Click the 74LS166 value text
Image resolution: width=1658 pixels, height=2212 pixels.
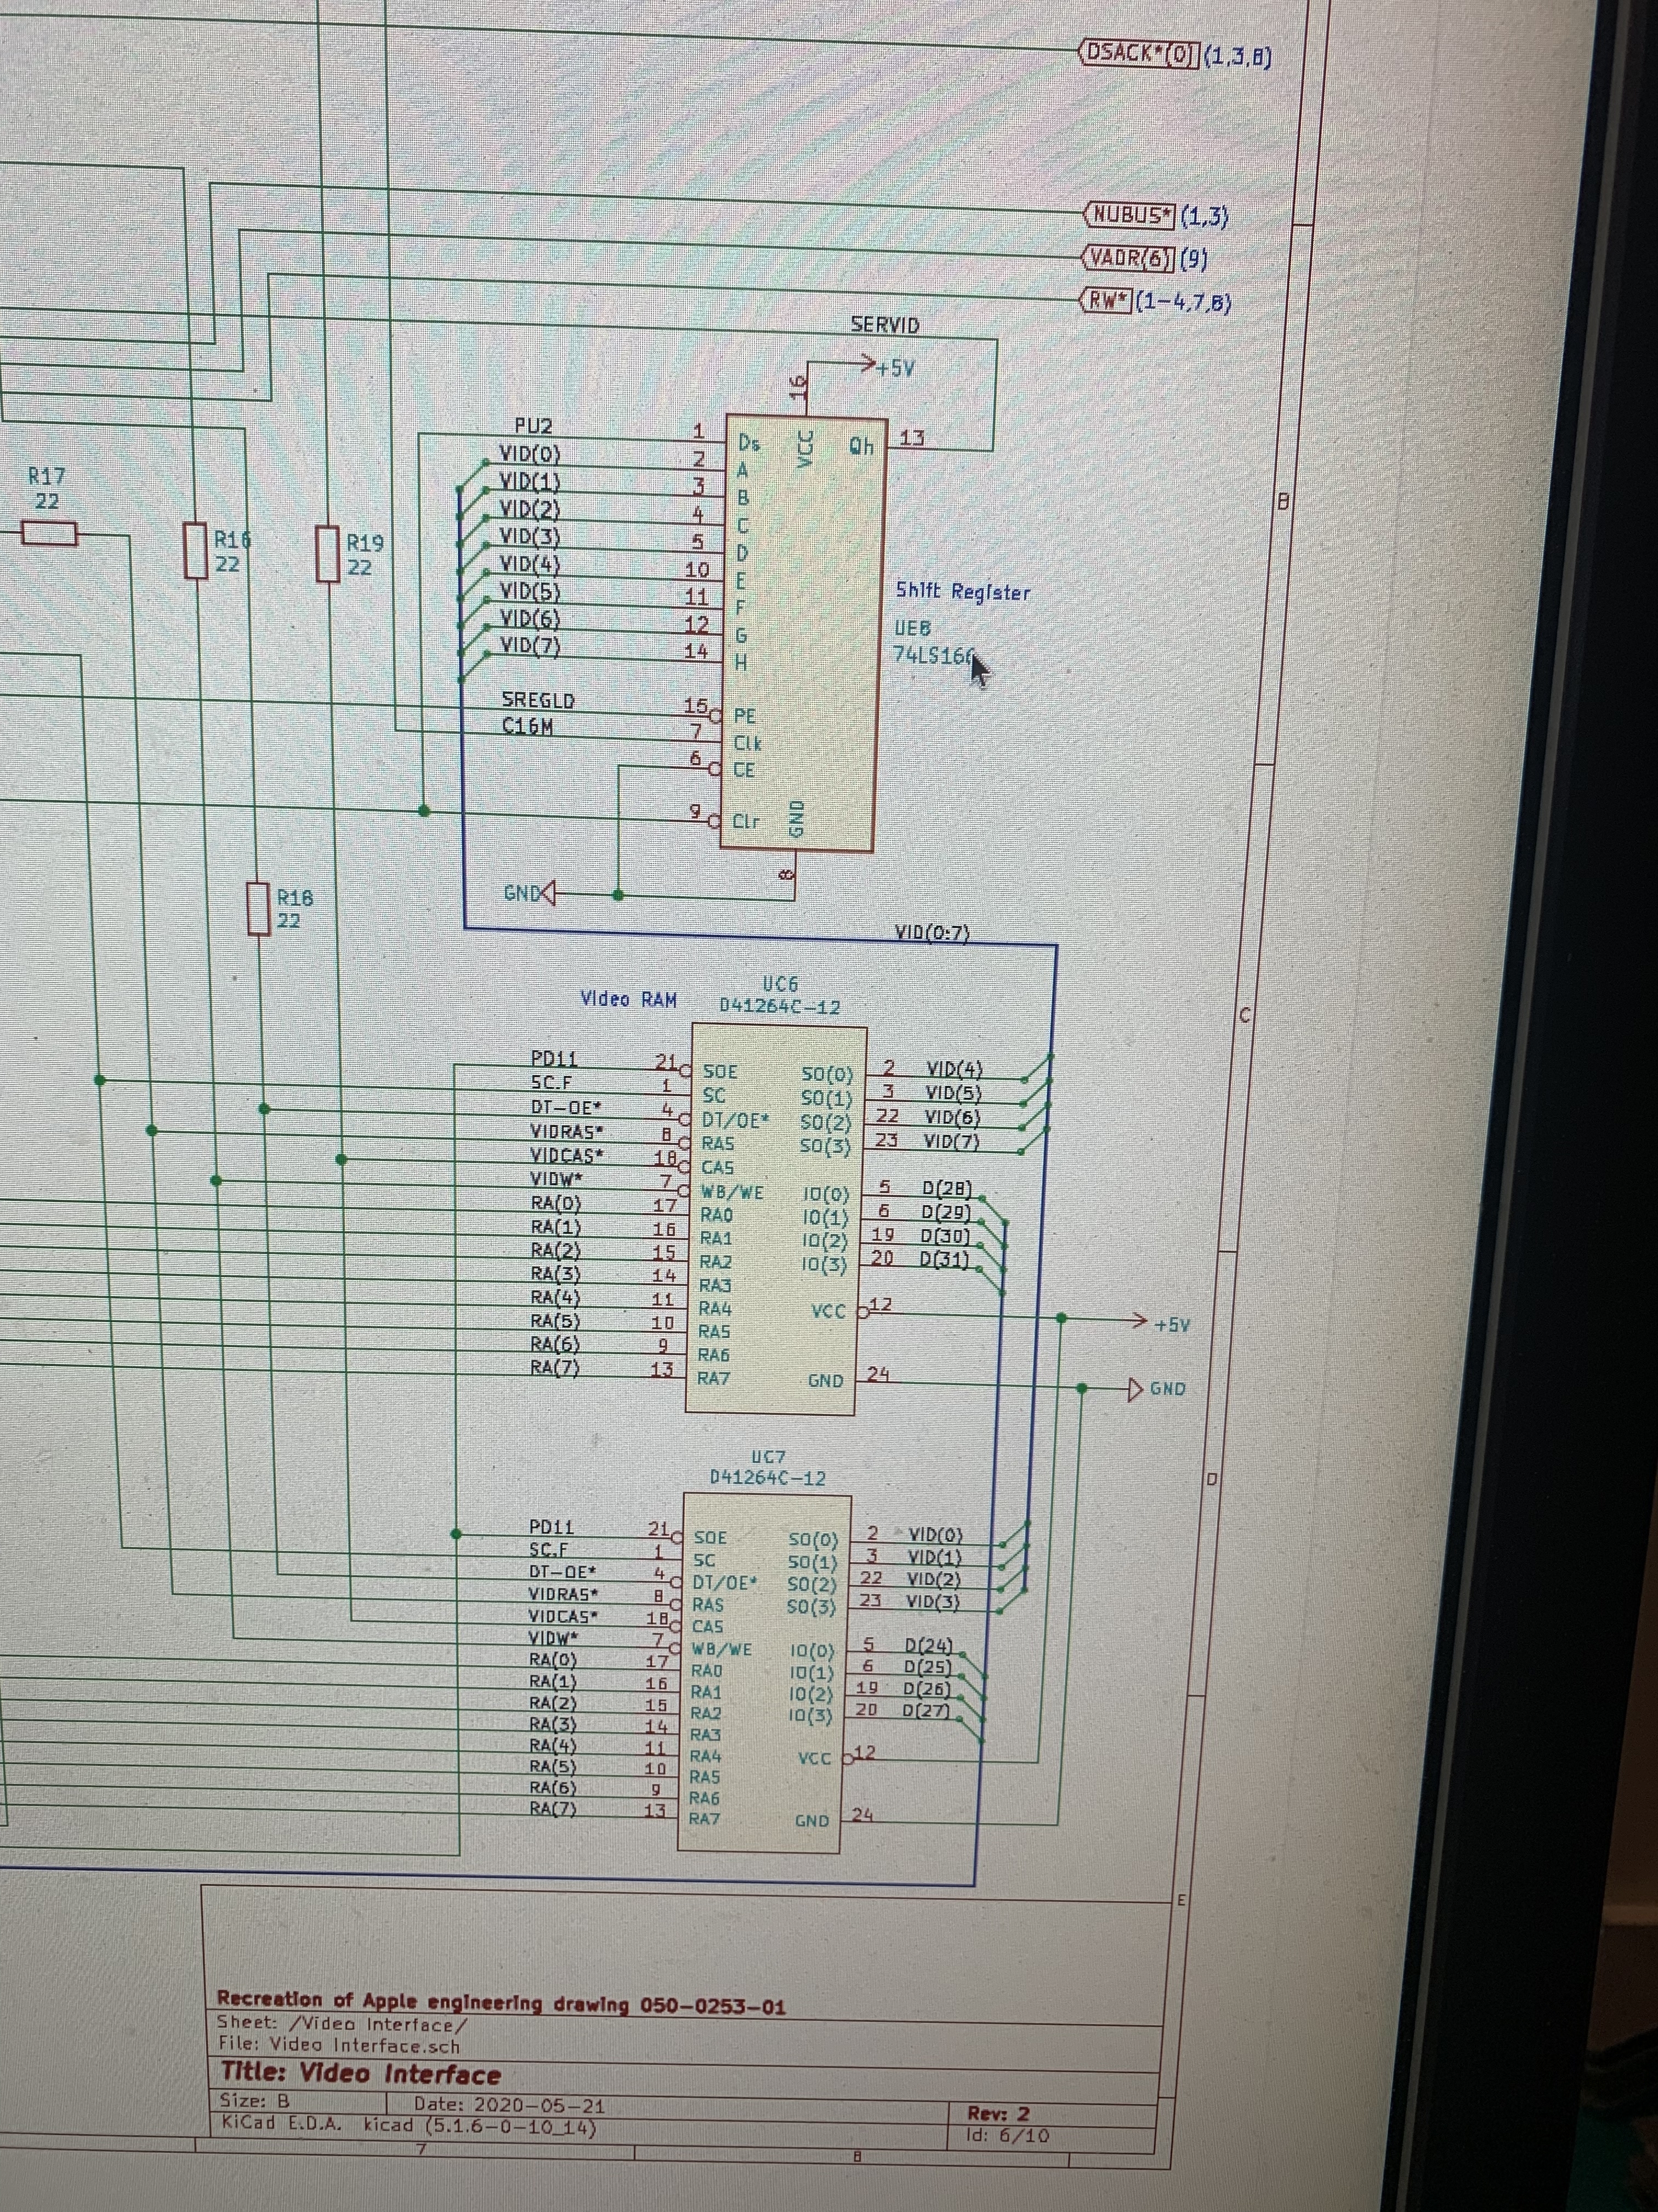[933, 655]
